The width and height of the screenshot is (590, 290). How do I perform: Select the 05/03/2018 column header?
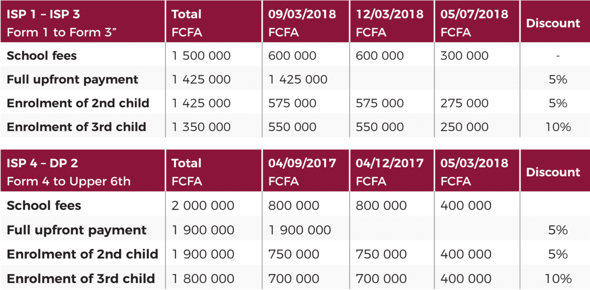pos(474,163)
